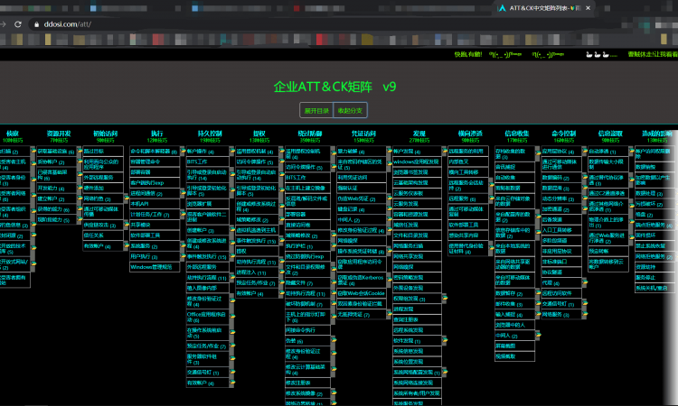Click the 收起分支 button
Viewport: 678px width, 406px height.
pyautogui.click(x=350, y=110)
